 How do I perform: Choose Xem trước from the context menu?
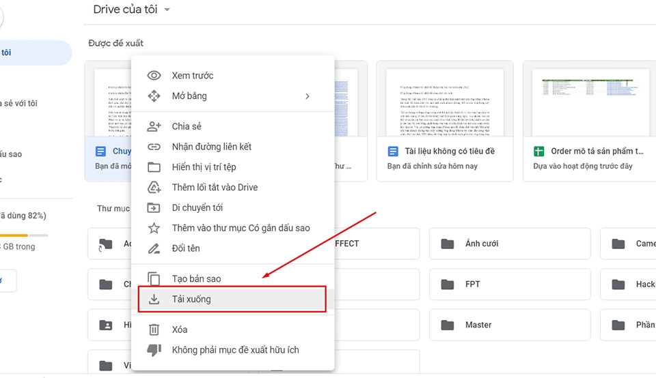click(232, 76)
